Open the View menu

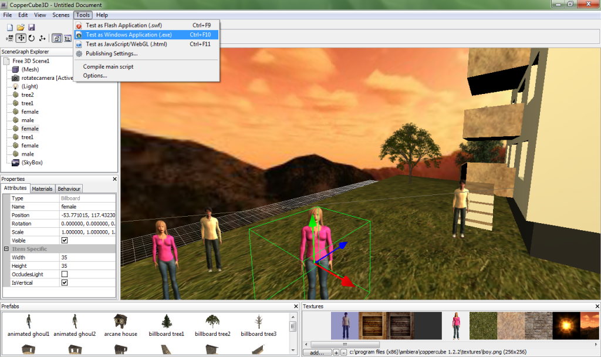[40, 15]
